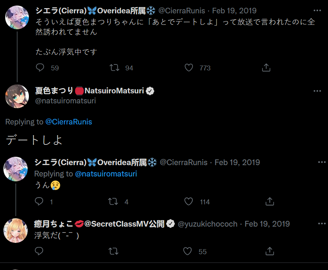Retweet Cierra's うん reply tweet
Image resolution: width=328 pixels, height=270 pixels.
(x=114, y=201)
